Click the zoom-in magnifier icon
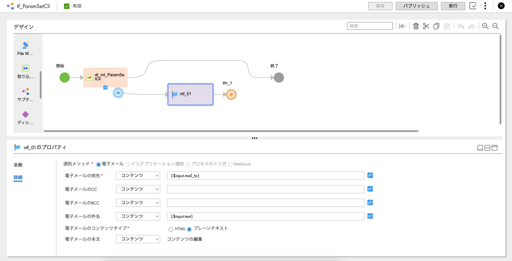The height and width of the screenshot is (261, 512). coord(485,26)
